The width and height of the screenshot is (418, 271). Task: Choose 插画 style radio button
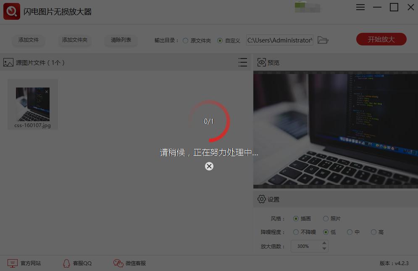tap(296, 219)
